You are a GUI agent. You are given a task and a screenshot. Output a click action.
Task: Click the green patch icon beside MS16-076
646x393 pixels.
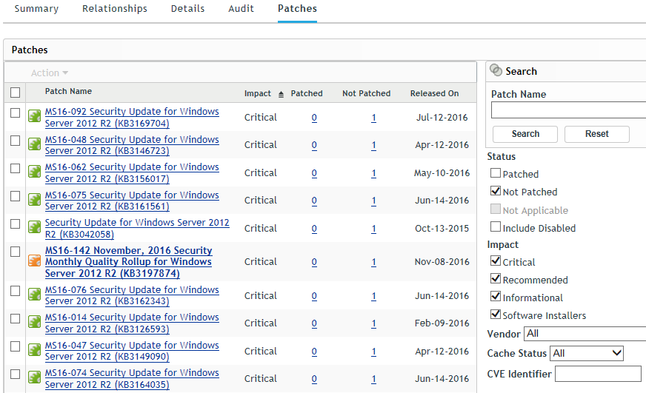(x=34, y=295)
